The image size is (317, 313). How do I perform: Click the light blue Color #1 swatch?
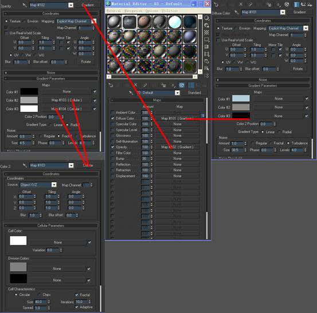(x=241, y=99)
